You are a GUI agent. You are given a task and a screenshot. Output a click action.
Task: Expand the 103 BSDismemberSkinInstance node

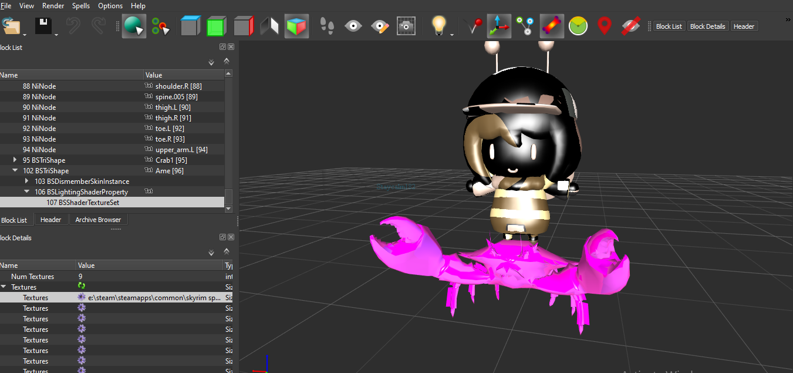click(x=26, y=181)
